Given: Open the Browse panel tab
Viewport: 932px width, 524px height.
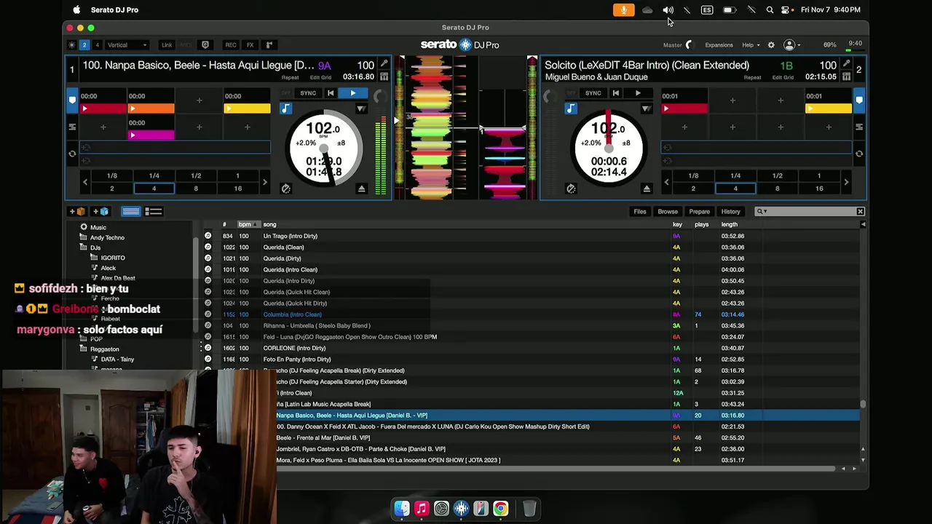Looking at the screenshot, I should tap(668, 211).
